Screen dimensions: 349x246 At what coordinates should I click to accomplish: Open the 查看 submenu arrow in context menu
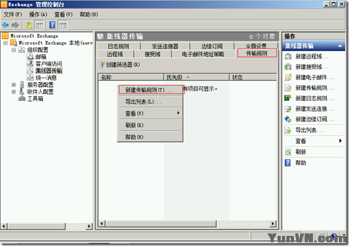pyautogui.click(x=178, y=113)
